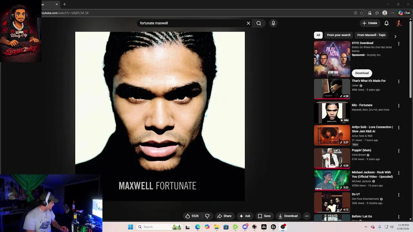Select 'From Maxwell - Topic' chip
413x232 pixels.
click(x=371, y=35)
